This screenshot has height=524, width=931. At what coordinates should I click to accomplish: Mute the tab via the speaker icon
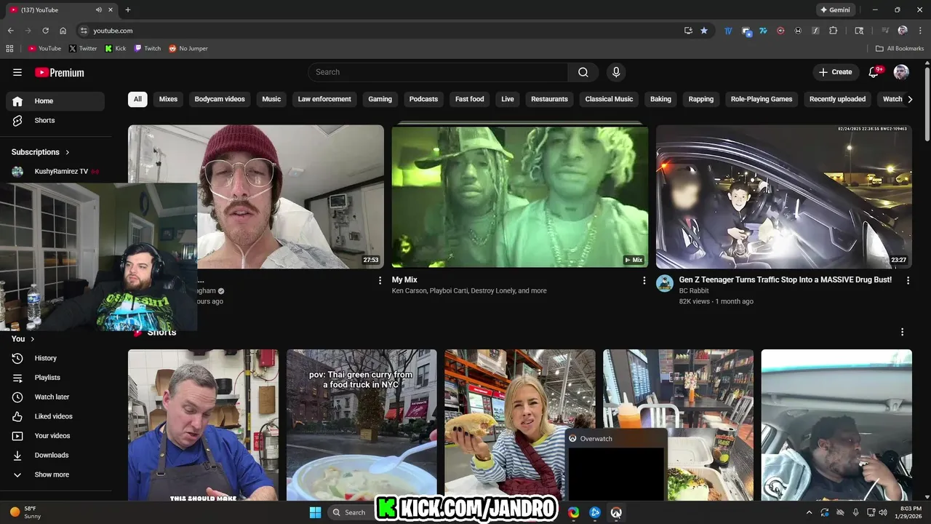99,10
